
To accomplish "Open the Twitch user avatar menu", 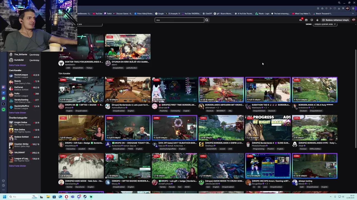I will [x=354, y=20].
